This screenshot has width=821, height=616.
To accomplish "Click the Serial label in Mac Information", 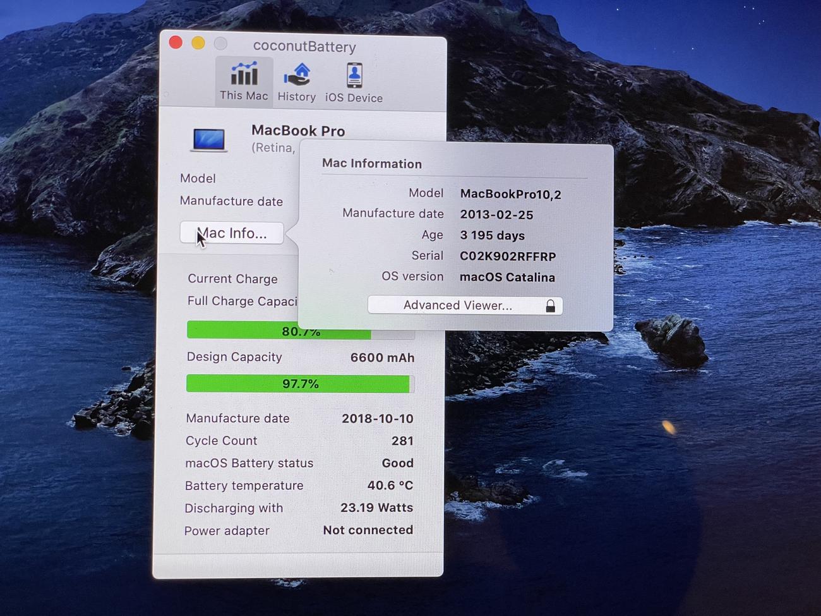I will (427, 255).
